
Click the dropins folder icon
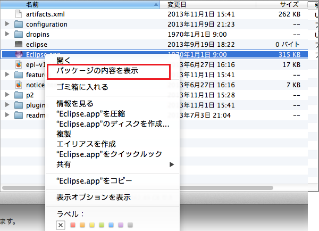pyautogui.click(x=19, y=34)
